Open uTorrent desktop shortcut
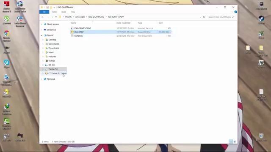 (7, 20)
